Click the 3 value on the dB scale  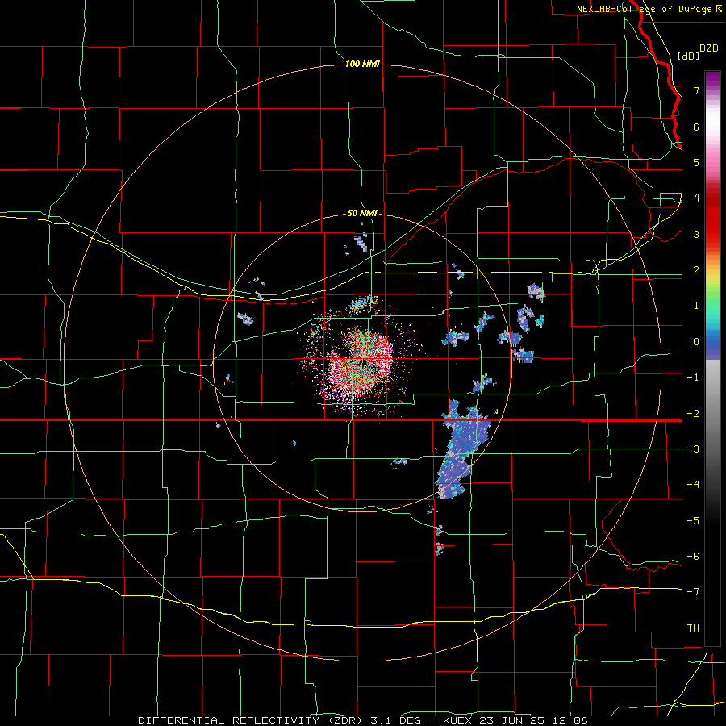[696, 234]
